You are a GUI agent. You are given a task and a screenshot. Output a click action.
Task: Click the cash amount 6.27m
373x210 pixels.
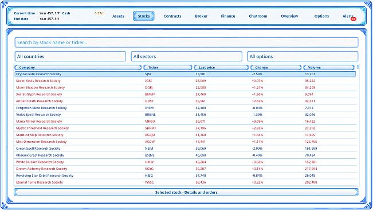coord(99,13)
